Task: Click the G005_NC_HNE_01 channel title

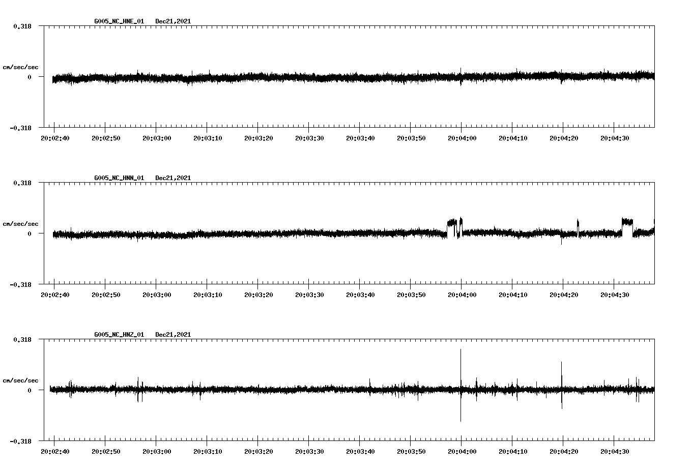Action: (119, 21)
